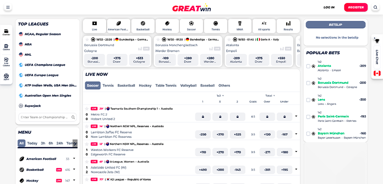Screen dimensions: 383x184
Task: Click the REGISTER button
Action: point(356,7)
